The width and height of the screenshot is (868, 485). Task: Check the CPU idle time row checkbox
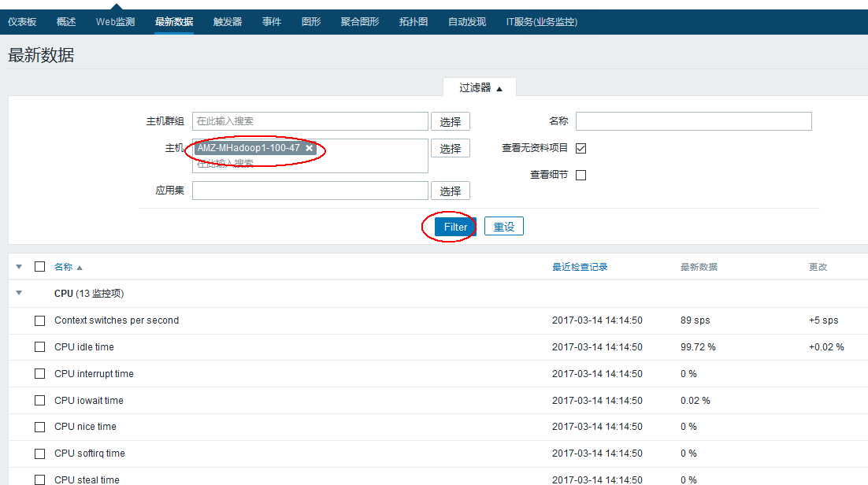39,347
